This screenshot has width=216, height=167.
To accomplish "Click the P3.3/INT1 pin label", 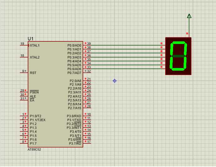I will (74, 128).
